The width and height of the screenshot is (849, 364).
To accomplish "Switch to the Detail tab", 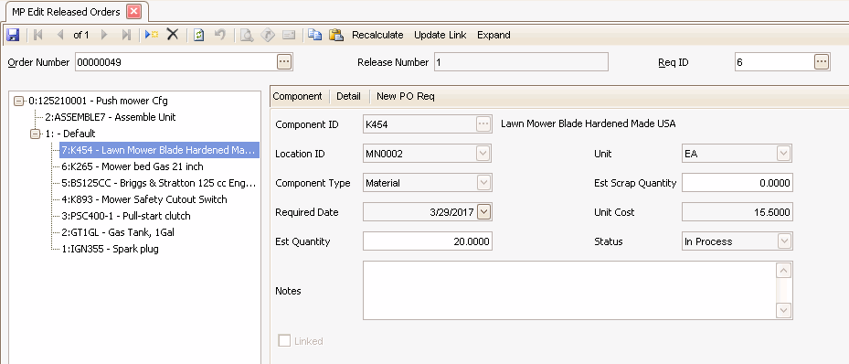I will click(348, 96).
